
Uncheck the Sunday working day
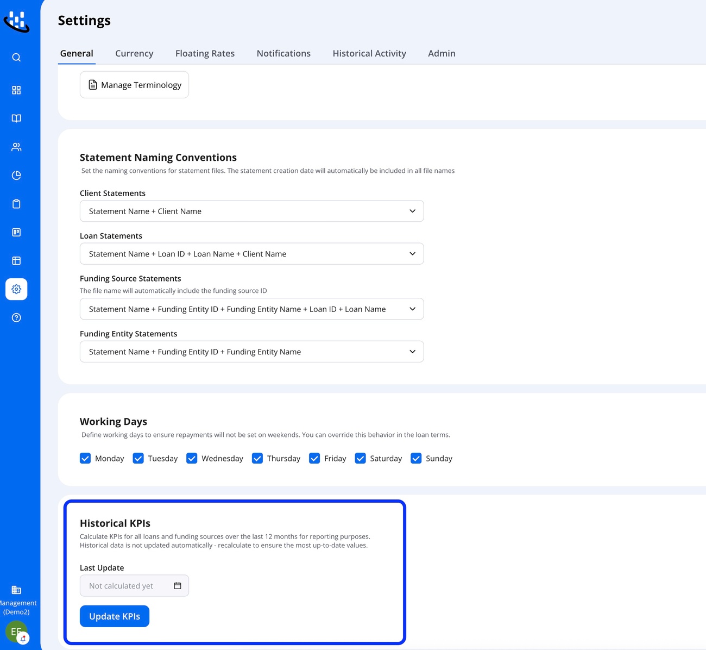[416, 459]
